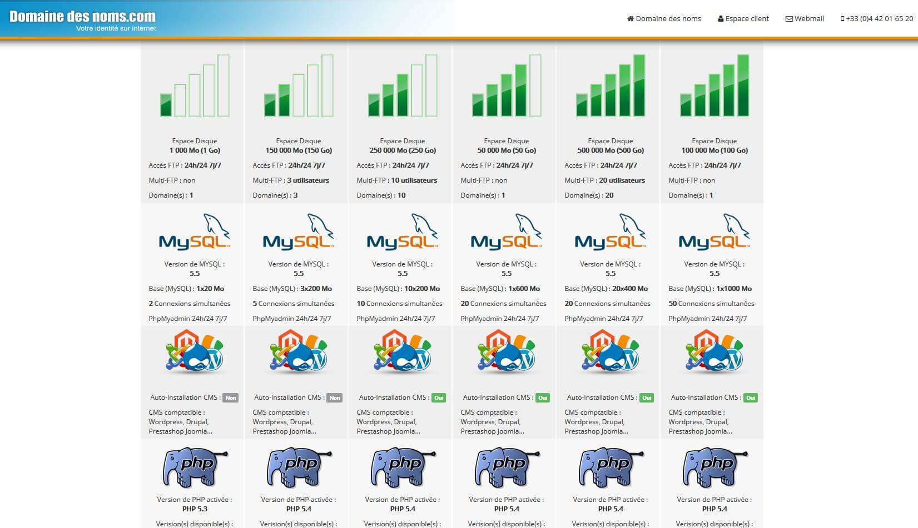
Task: Click the Oui badge in the 250 Go plan column
Action: [439, 398]
